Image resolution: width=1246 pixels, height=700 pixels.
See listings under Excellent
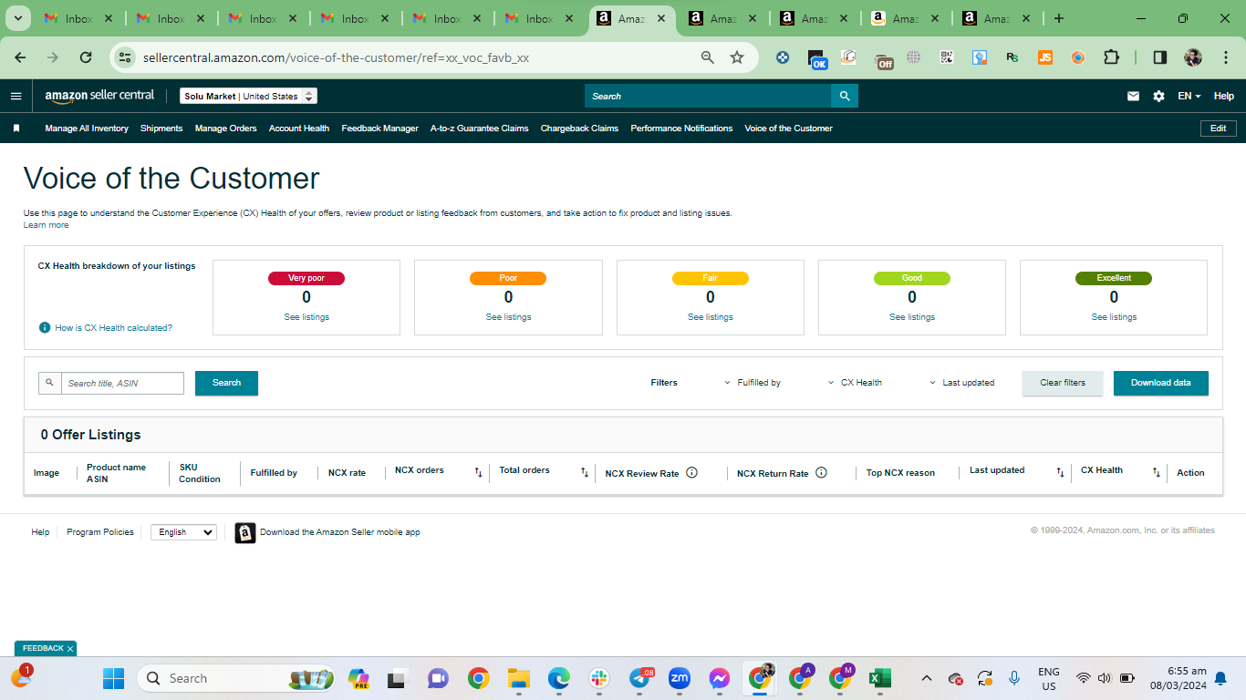pyautogui.click(x=1114, y=317)
